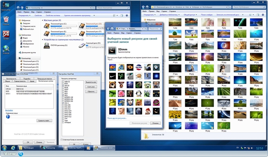Click the Local Disk (C:) drive icon
Viewport: 268px width, 157px height.
(47, 25)
